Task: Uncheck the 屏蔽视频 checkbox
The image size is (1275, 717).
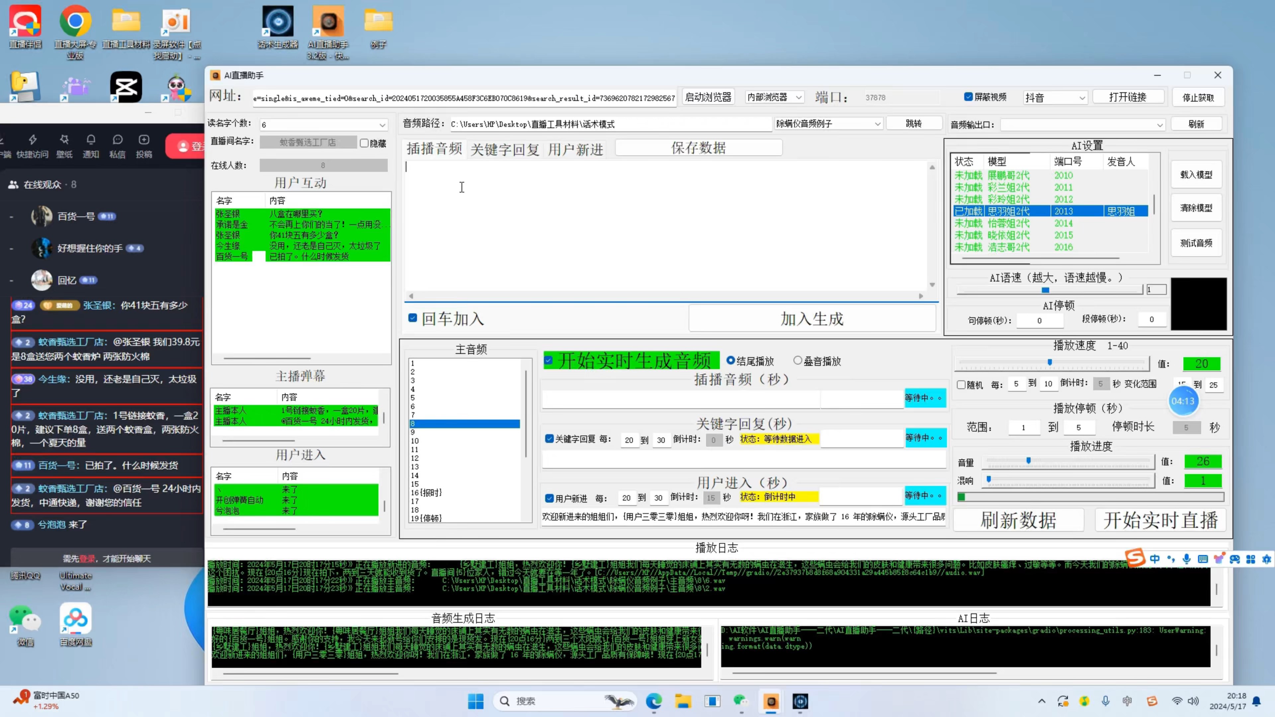Action: [969, 97]
